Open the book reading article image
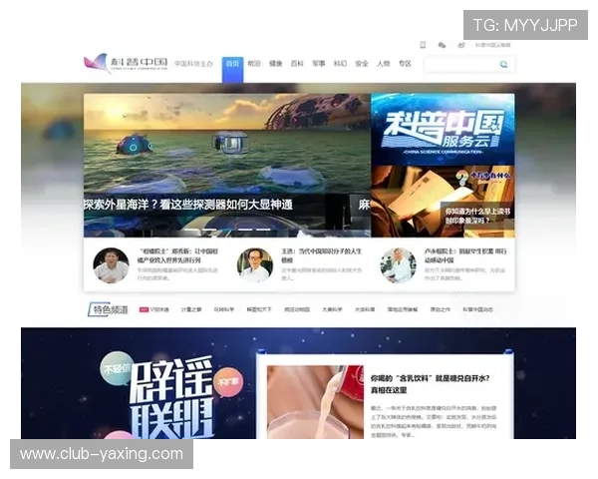The height and width of the screenshot is (479, 598). [443, 202]
